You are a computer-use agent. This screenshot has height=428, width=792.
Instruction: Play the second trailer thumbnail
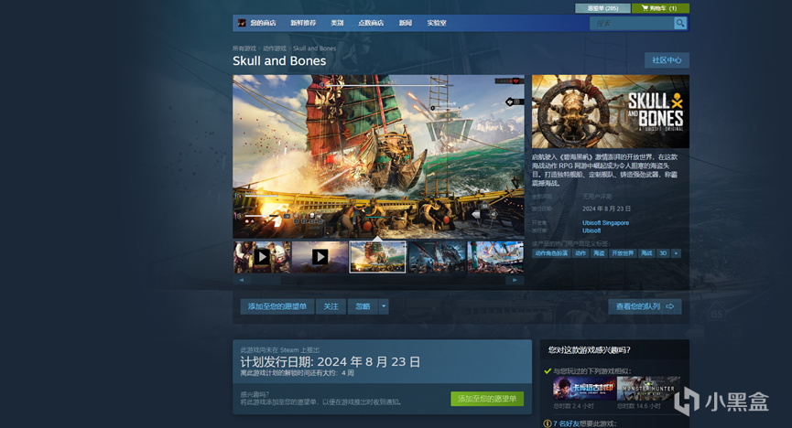(320, 257)
